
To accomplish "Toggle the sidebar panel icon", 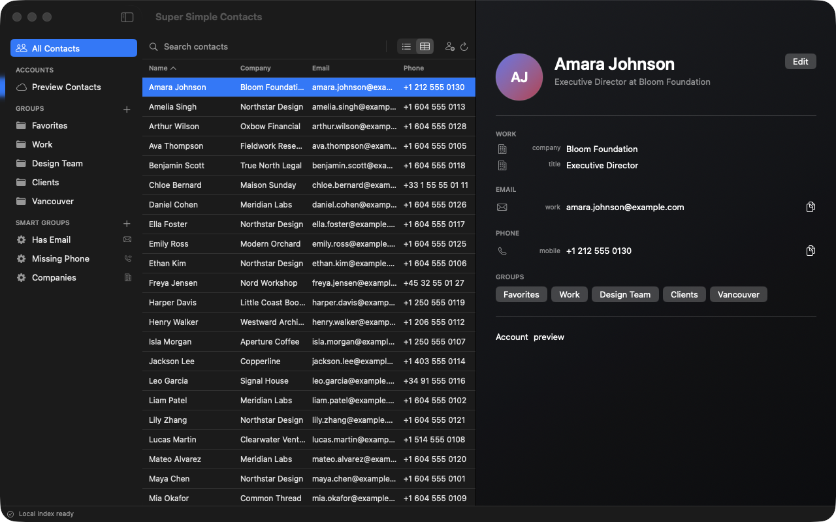I will pos(127,17).
